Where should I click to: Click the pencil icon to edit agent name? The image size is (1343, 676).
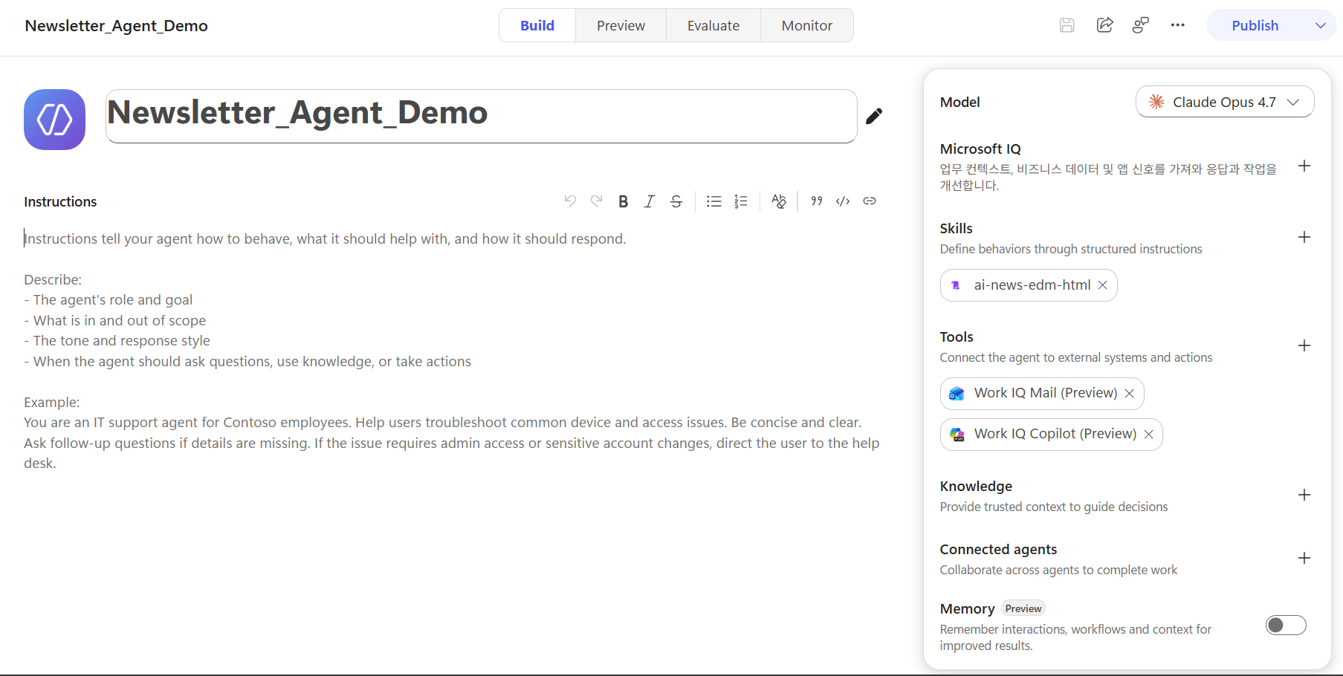pyautogui.click(x=874, y=116)
